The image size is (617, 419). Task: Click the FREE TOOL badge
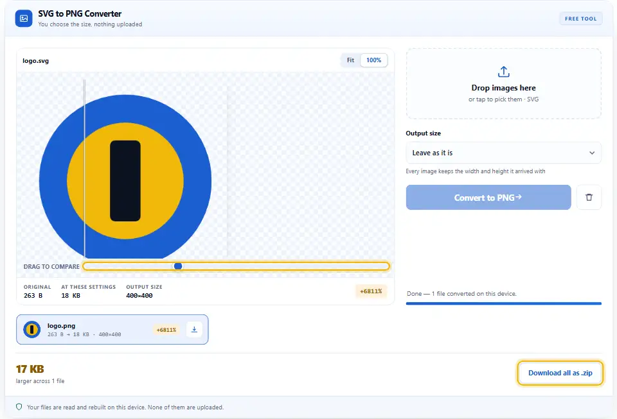point(580,19)
